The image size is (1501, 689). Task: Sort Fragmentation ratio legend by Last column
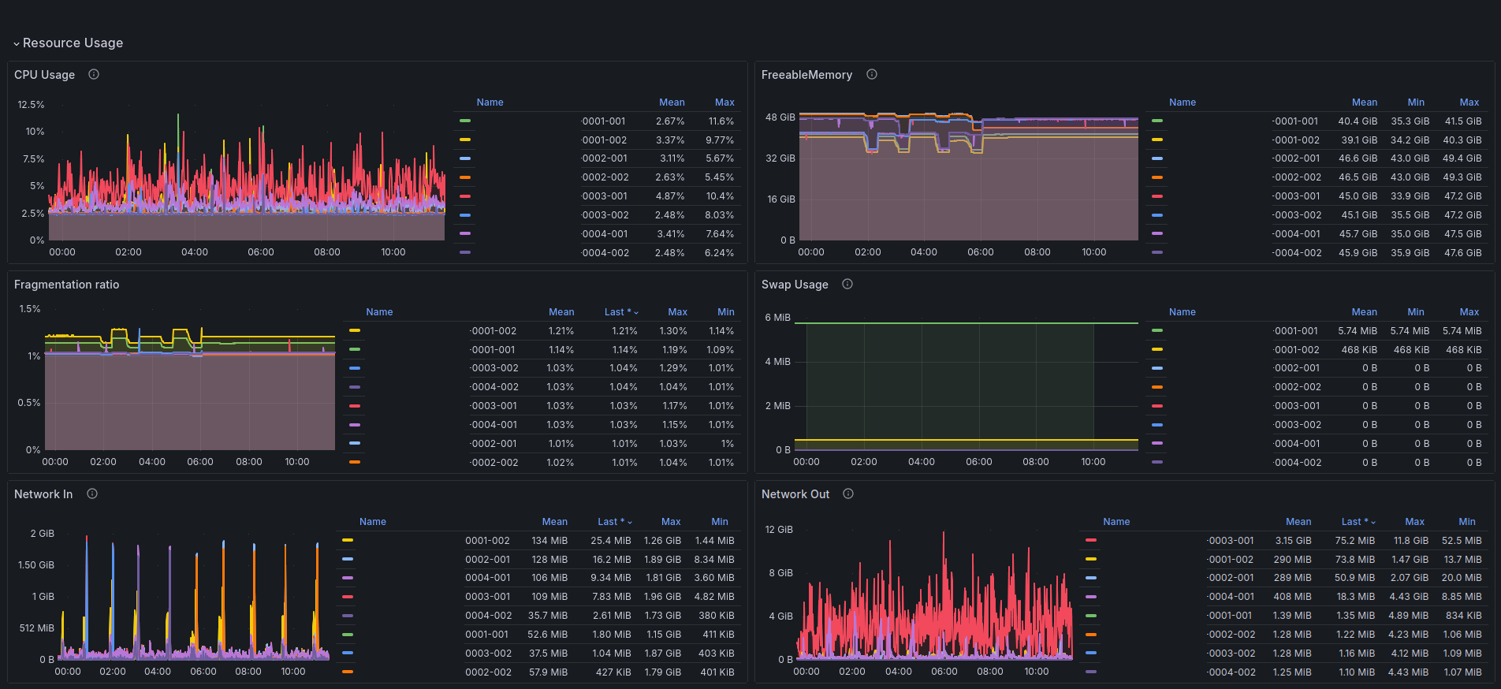click(621, 312)
